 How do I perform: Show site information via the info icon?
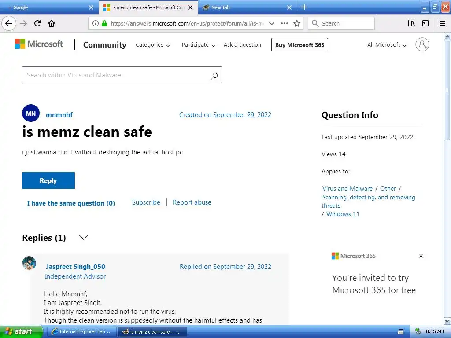(x=95, y=23)
